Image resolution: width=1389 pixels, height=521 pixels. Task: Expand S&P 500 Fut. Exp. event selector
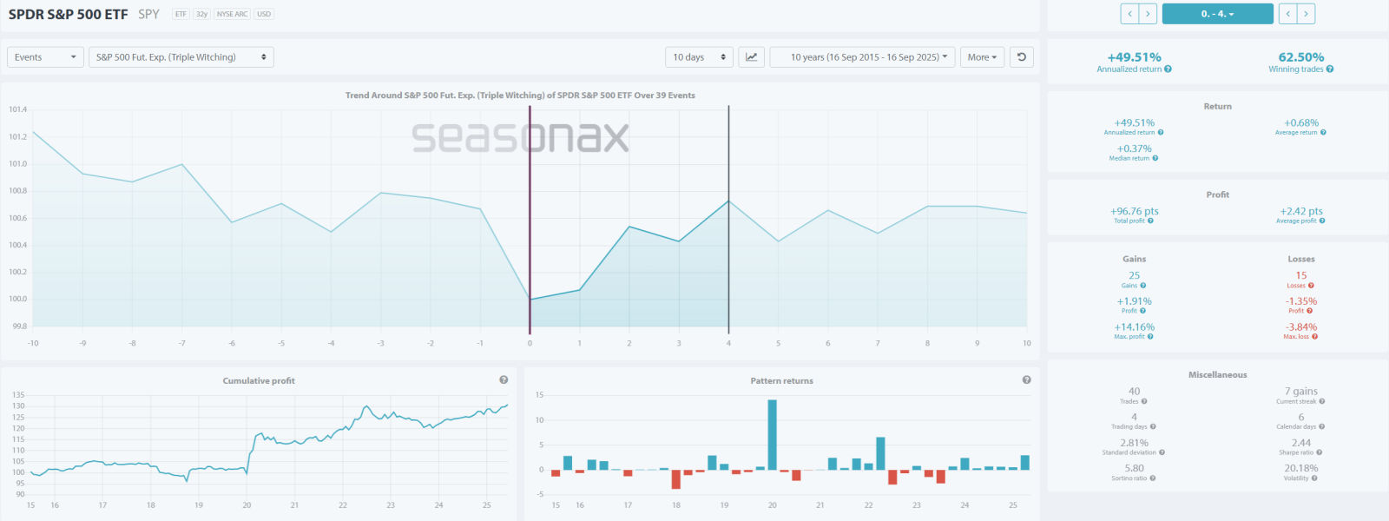181,57
